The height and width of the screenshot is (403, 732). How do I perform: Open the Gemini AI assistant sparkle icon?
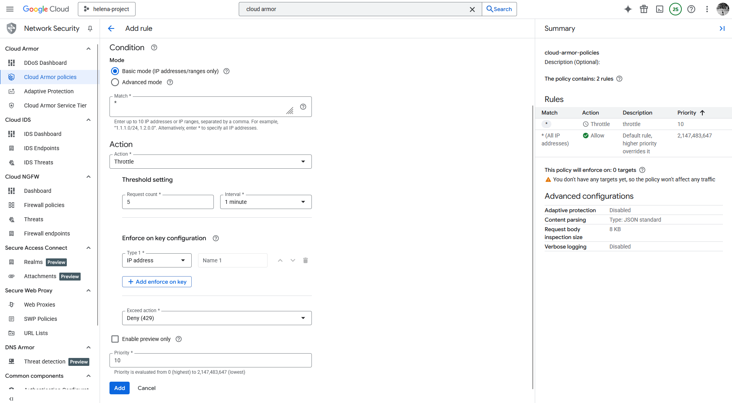click(x=628, y=9)
